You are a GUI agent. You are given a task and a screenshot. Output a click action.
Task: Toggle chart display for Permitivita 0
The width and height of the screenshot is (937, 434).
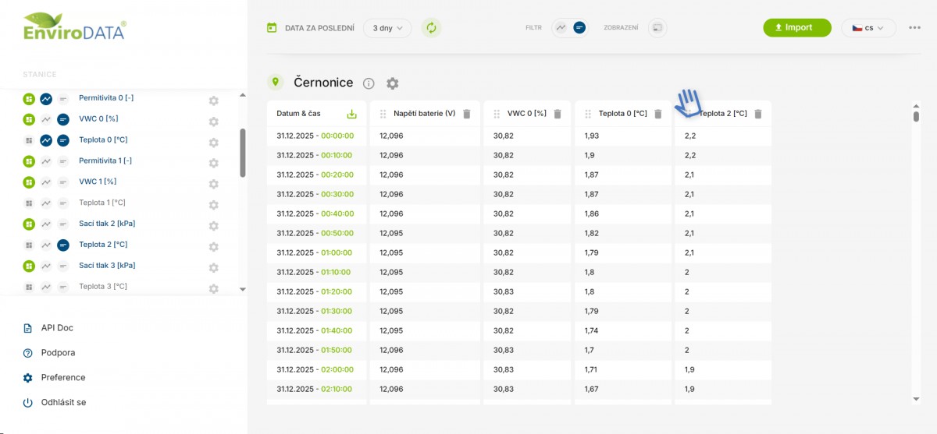coord(46,99)
